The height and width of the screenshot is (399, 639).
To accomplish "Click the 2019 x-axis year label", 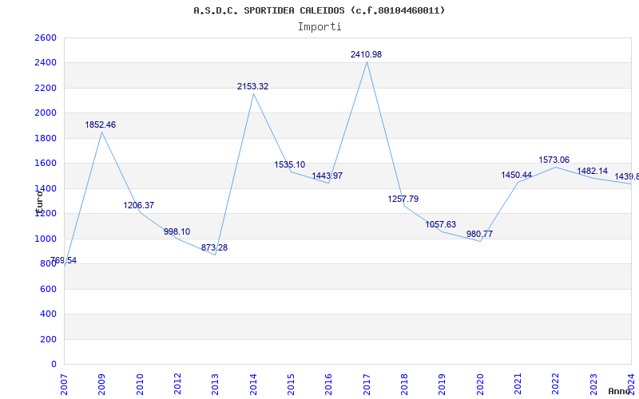I will (443, 384).
